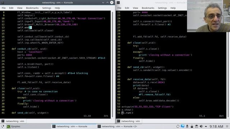Open the Edit menu in the left Konsole window

point(11,8)
